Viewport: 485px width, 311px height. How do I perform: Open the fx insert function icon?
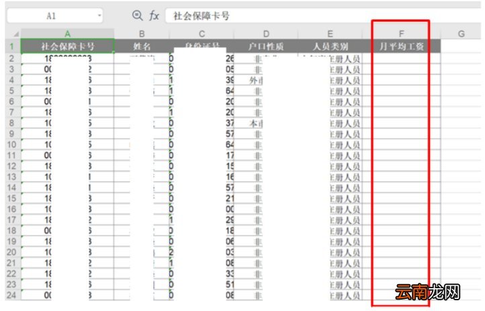154,15
